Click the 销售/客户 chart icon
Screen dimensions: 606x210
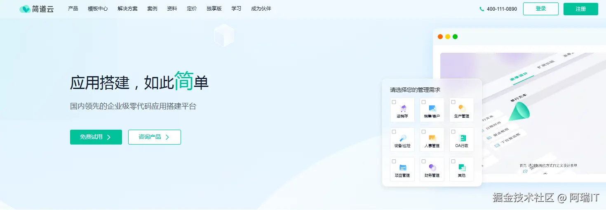432,108
